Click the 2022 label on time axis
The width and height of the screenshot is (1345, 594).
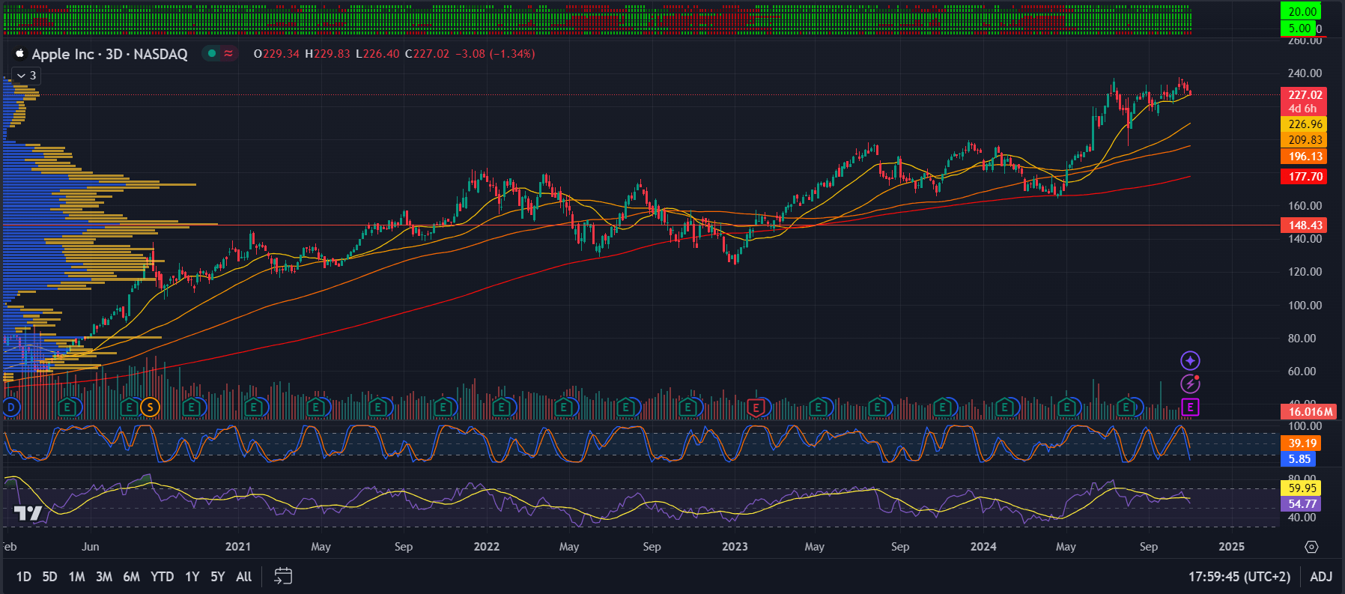487,547
